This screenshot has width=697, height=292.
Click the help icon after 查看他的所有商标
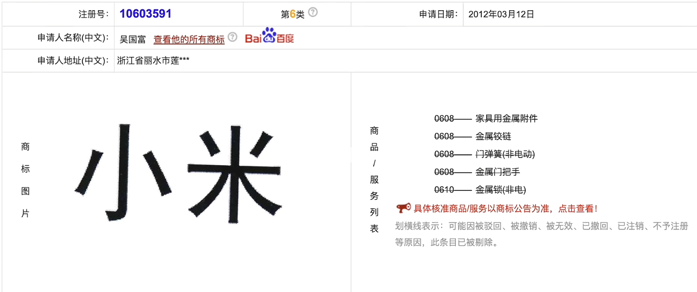click(x=233, y=37)
